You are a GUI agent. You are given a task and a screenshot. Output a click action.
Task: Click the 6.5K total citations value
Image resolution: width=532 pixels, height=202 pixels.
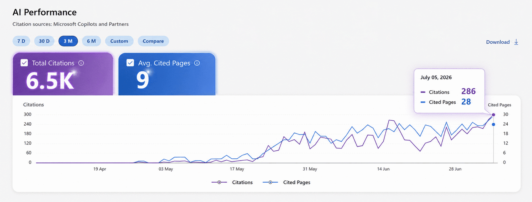click(50, 81)
